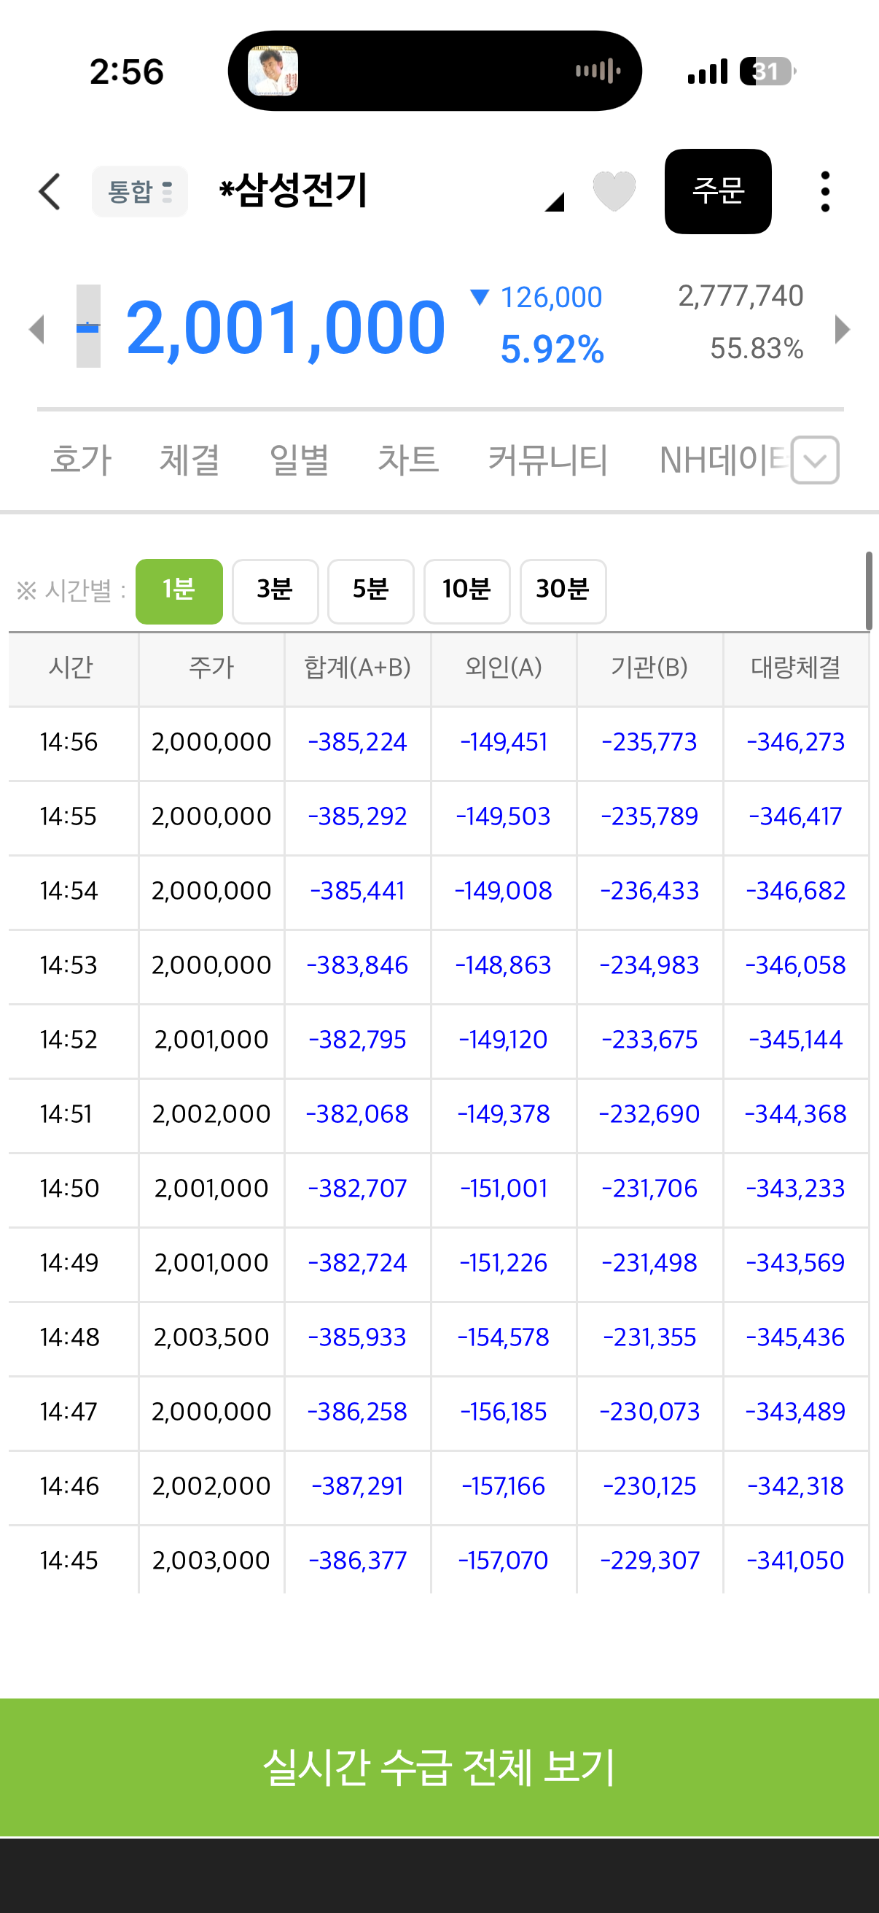
Task: Go to next stock with right arrow
Action: coord(842,329)
